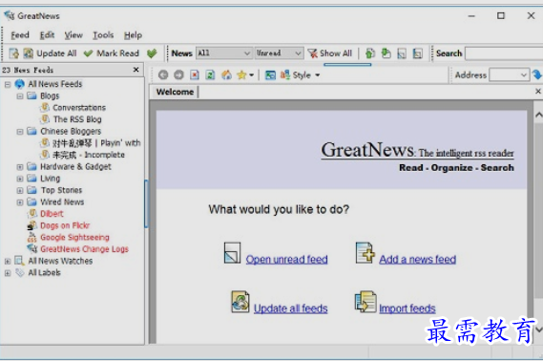Click into the Search input field
Screen dimensions: 543x361
[x=504, y=53]
